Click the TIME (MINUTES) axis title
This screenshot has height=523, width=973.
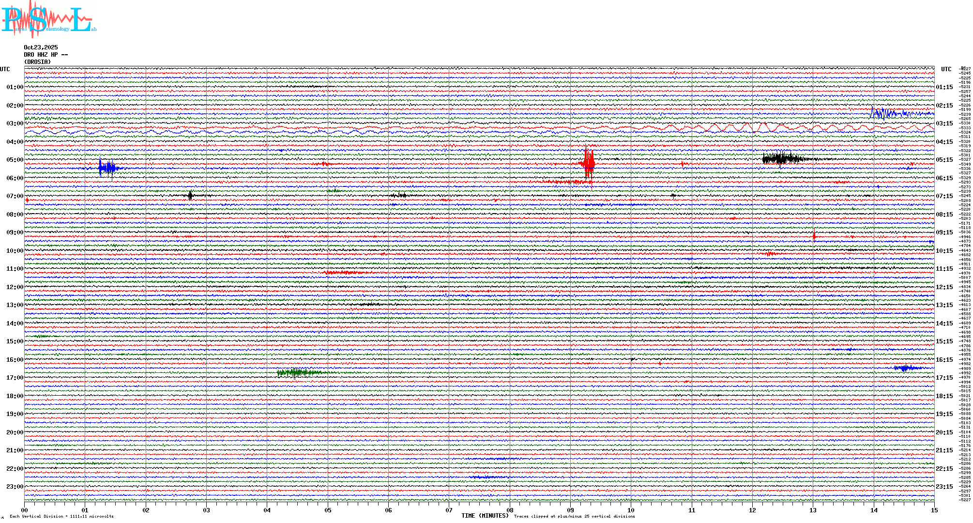tap(485, 516)
